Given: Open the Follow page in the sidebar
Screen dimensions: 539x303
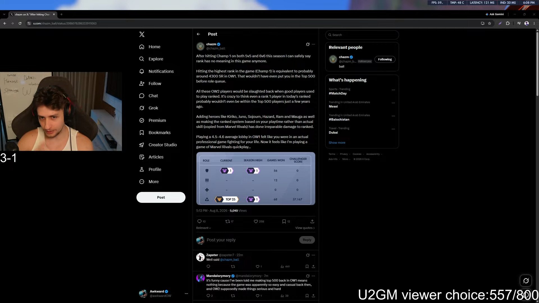Looking at the screenshot, I should 150,84.
